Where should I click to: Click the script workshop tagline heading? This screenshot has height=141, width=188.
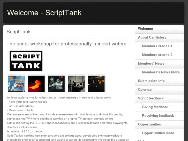(66, 44)
